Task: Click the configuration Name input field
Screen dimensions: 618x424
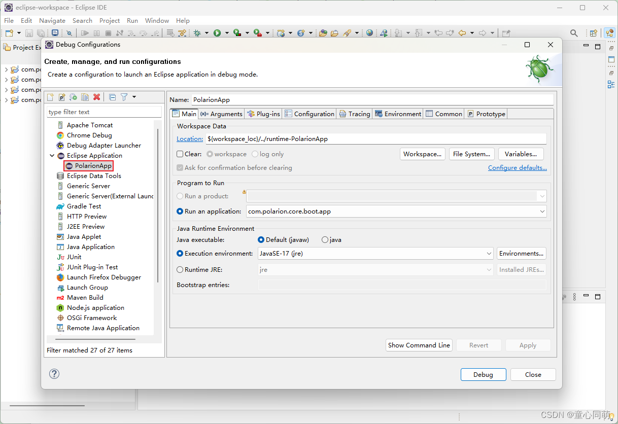Action: 372,99
